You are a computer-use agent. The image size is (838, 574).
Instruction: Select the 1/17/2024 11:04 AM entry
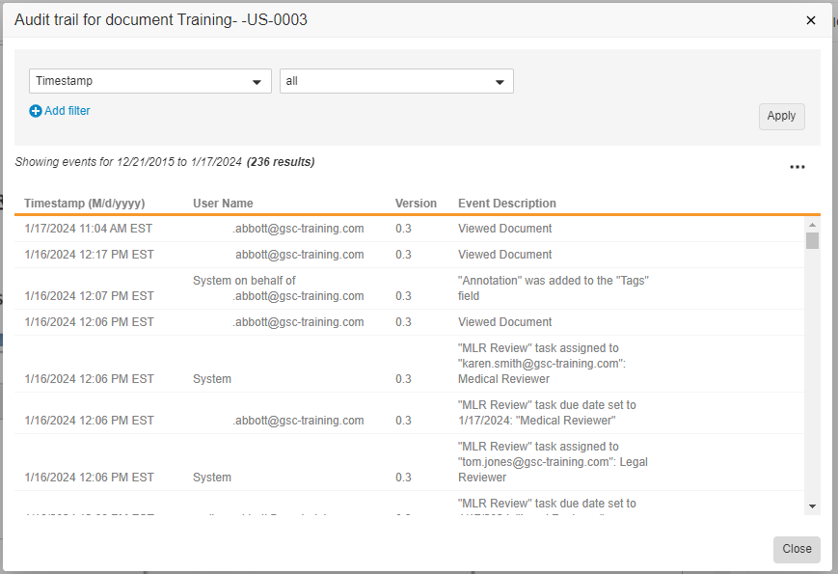pos(89,229)
